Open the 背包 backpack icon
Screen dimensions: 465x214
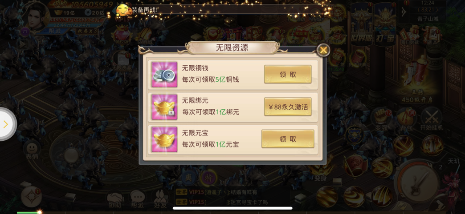coord(407,119)
